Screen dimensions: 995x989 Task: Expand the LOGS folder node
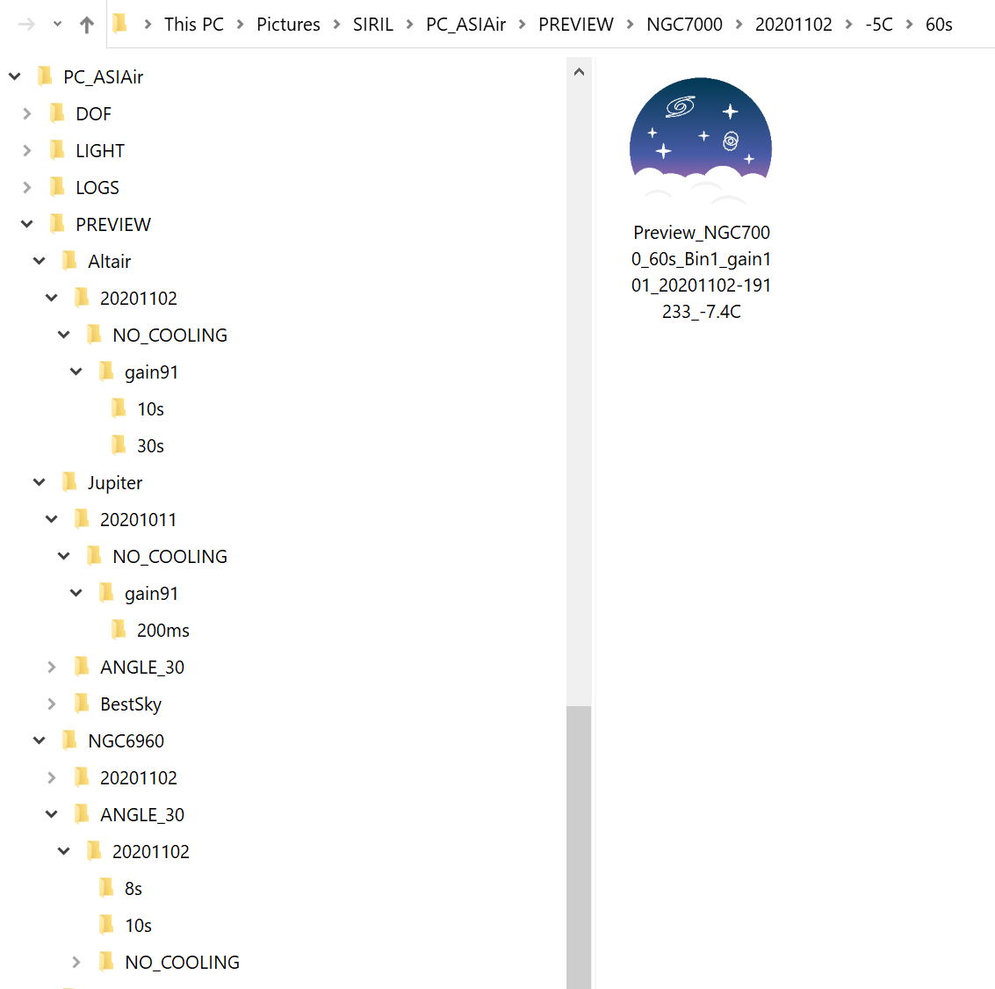click(x=26, y=187)
